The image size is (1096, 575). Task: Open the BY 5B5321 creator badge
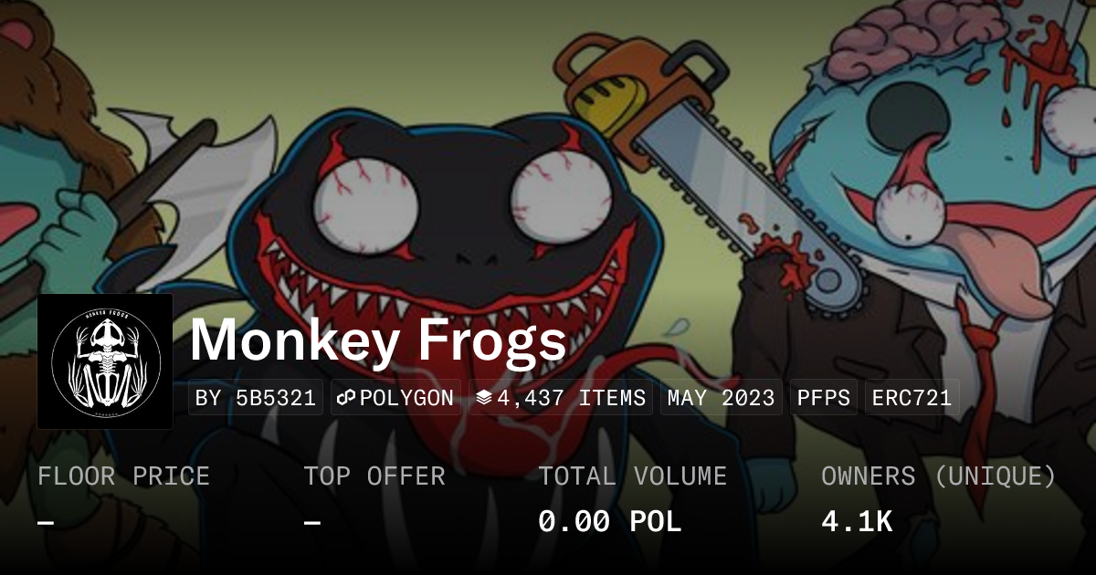pyautogui.click(x=256, y=398)
